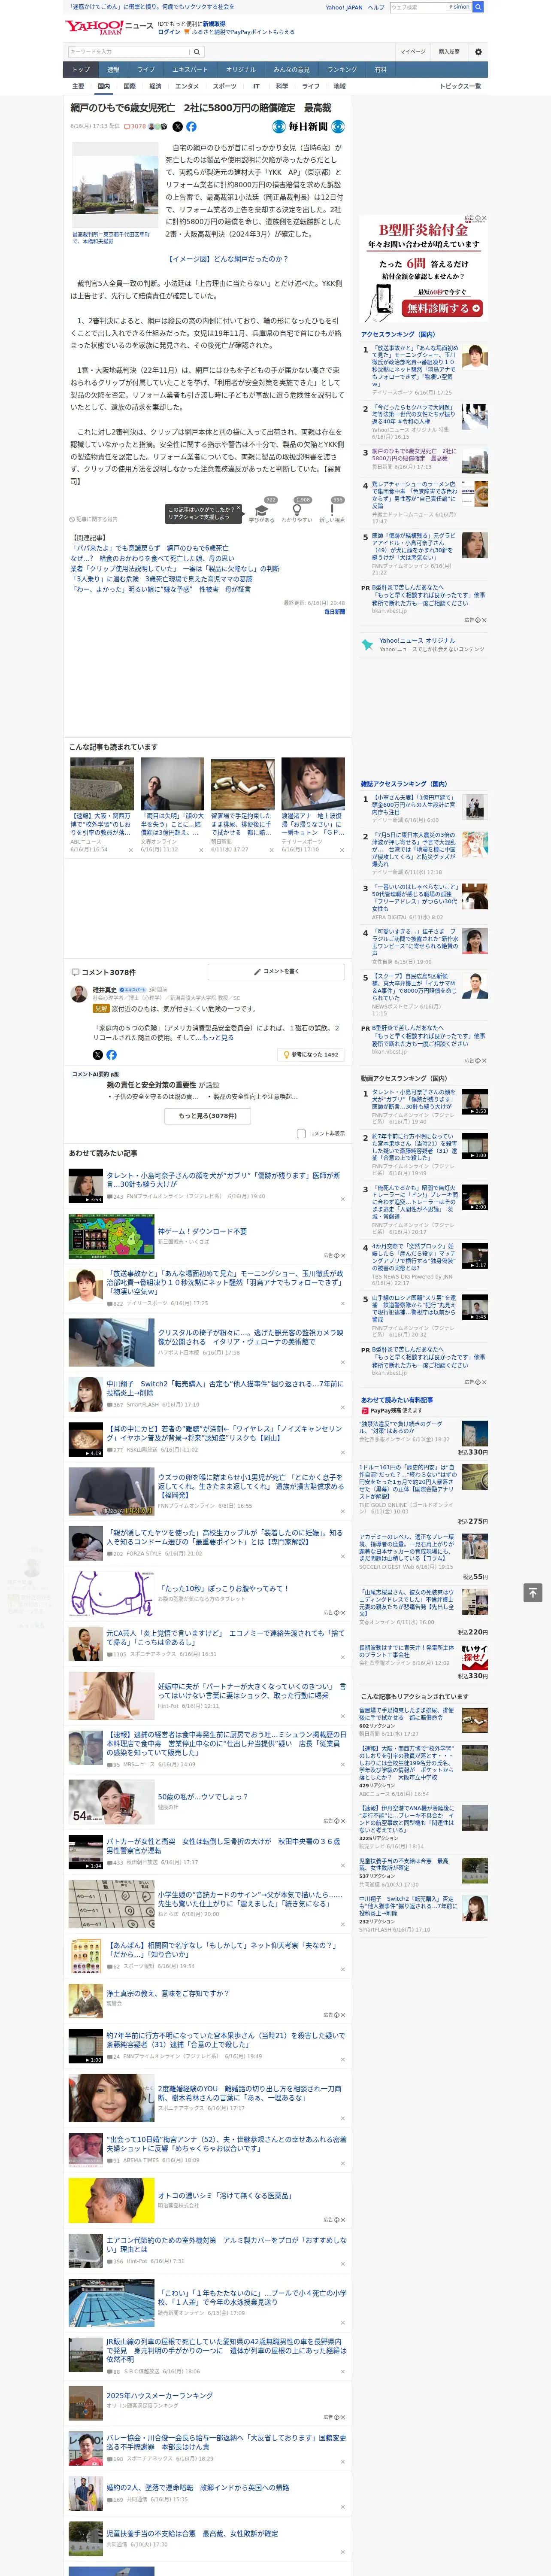Open トピックス一覧 link
This screenshot has height=2576, width=551.
click(460, 86)
